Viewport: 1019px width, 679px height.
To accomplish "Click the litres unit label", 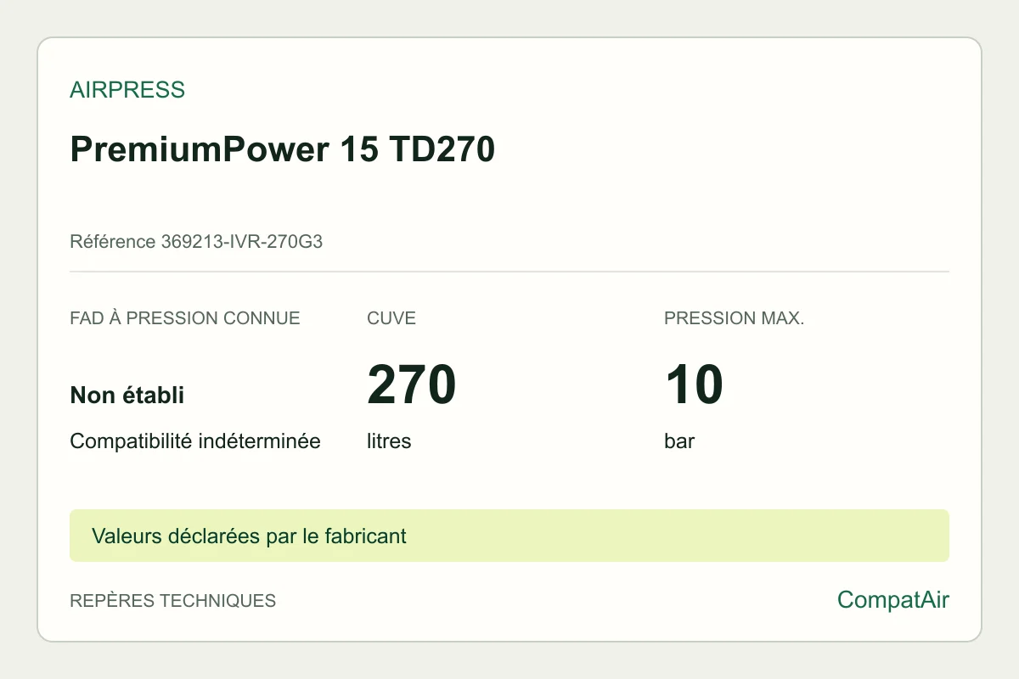I will coord(389,441).
